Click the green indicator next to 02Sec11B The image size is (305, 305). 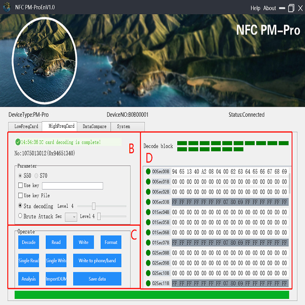148,284
